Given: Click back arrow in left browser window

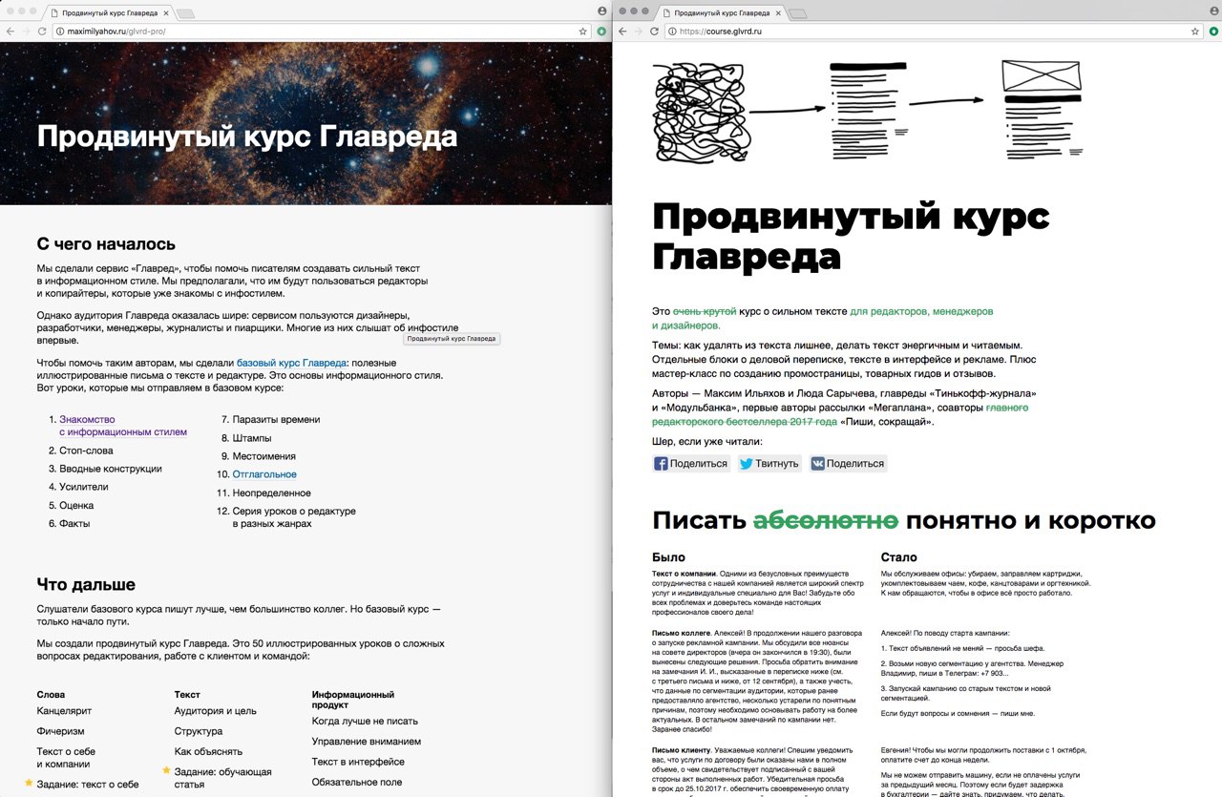Looking at the screenshot, I should point(11,31).
